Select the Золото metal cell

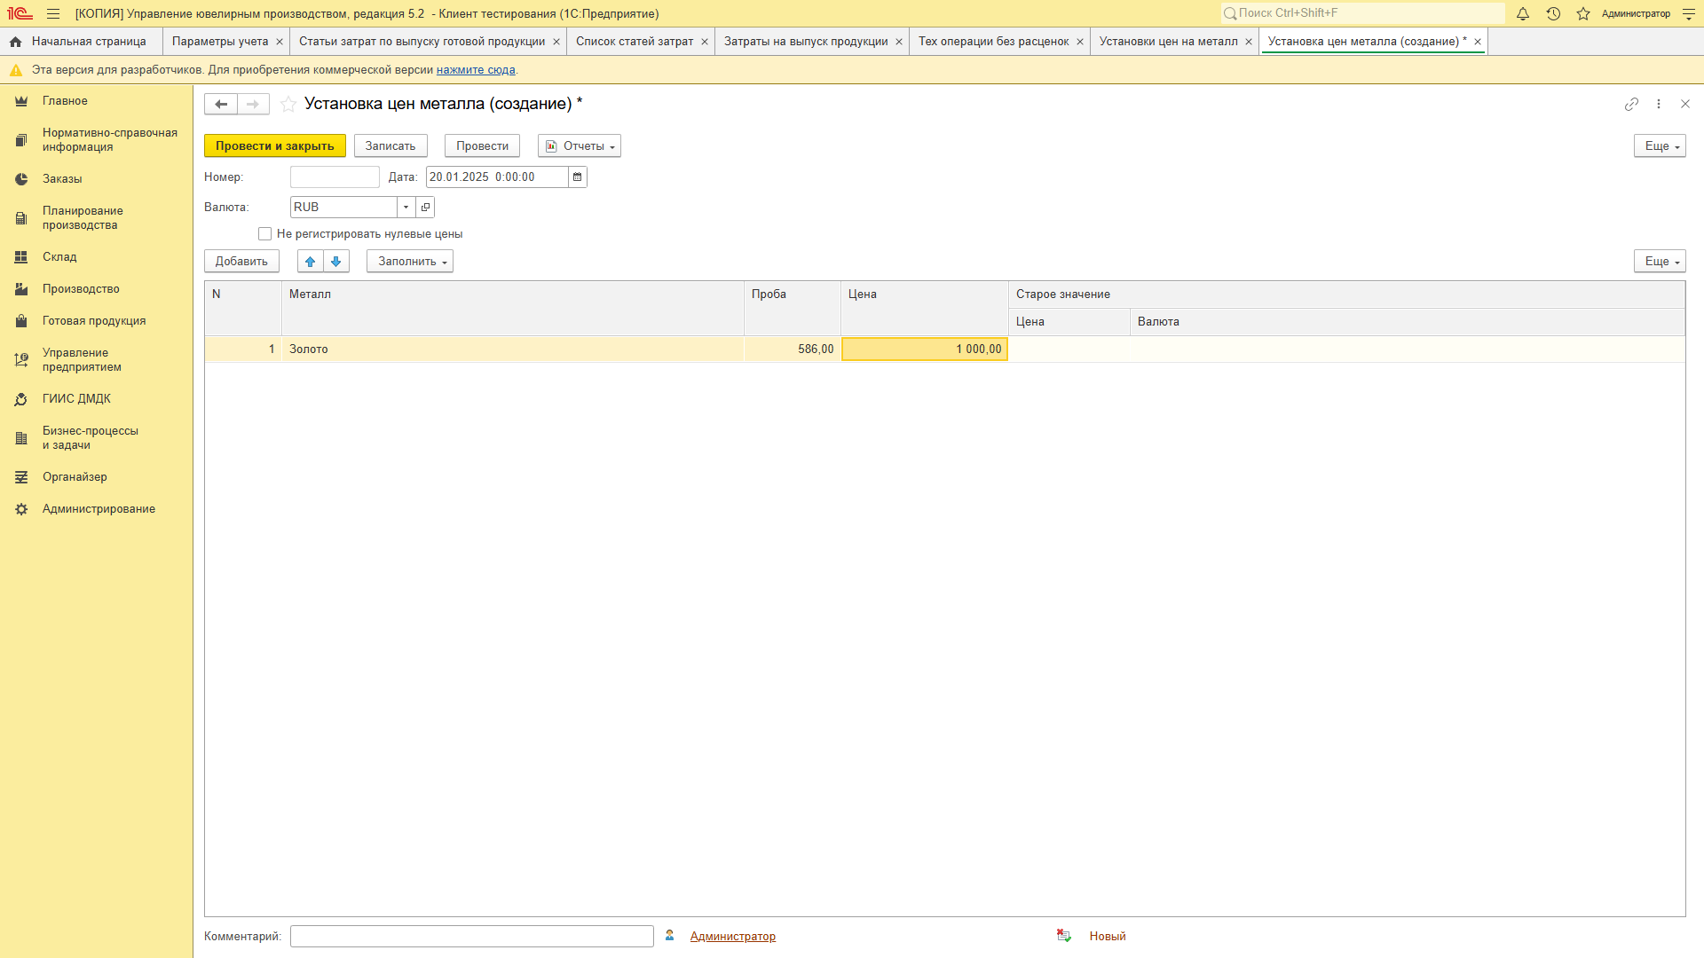(x=513, y=349)
